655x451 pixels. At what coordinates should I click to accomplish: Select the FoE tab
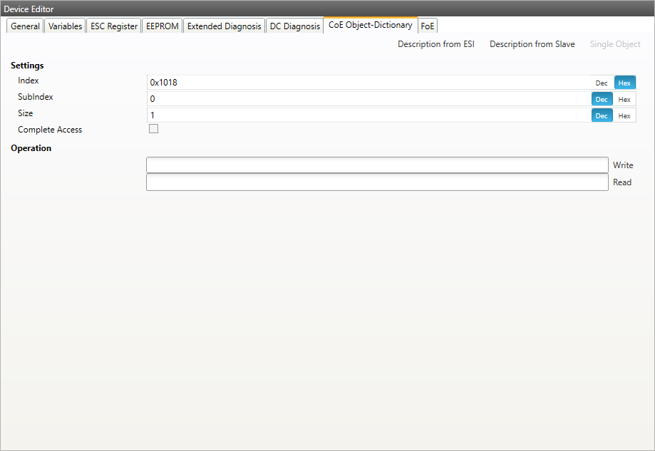(428, 26)
